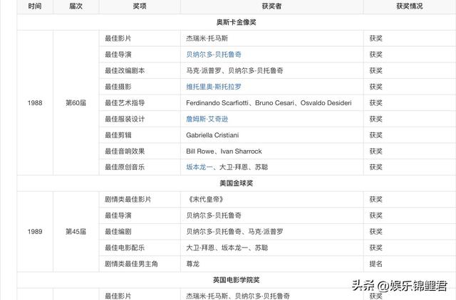Click the 获奖者 column header
Screen dimensions: 456x300
click(x=271, y=6)
